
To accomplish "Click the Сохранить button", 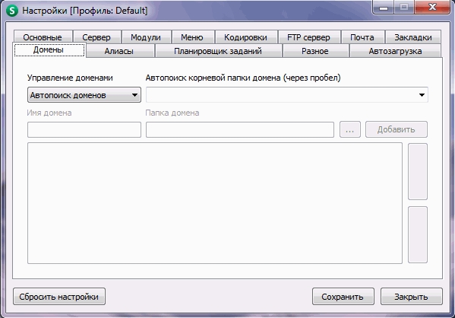I will (343, 297).
